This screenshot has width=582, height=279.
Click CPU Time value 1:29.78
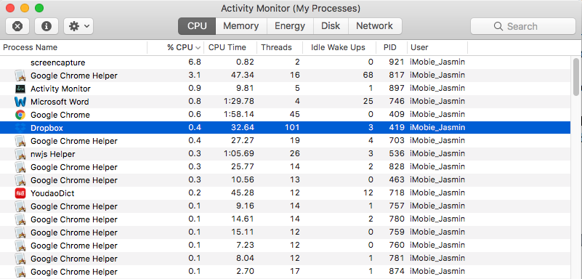pyautogui.click(x=239, y=102)
